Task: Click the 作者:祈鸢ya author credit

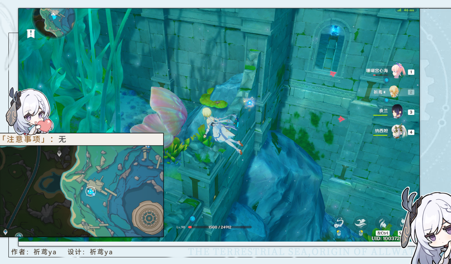Action: click(x=33, y=252)
